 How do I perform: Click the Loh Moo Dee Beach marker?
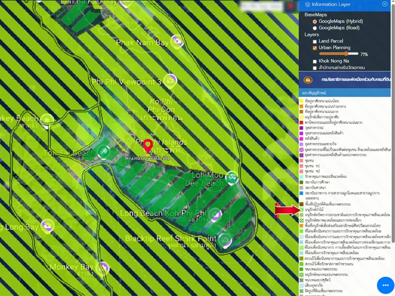[232, 176]
